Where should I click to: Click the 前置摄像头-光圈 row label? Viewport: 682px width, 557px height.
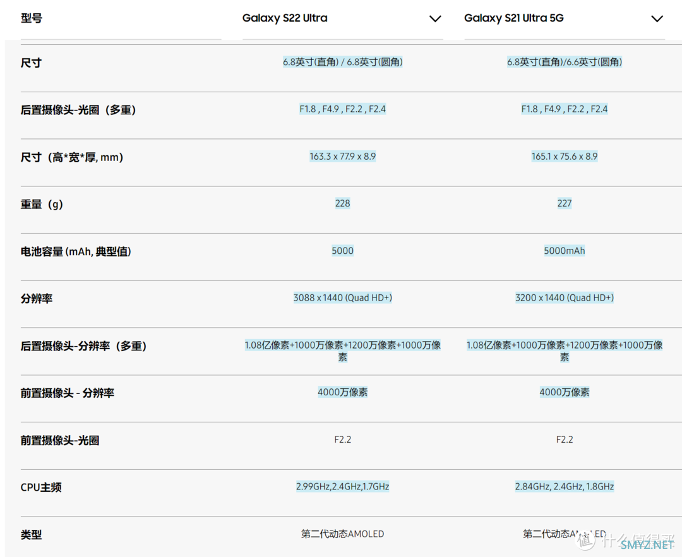60,440
